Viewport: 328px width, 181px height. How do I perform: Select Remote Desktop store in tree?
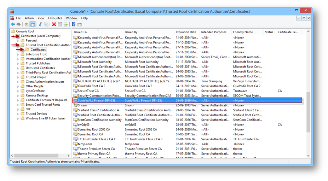pos(37,95)
